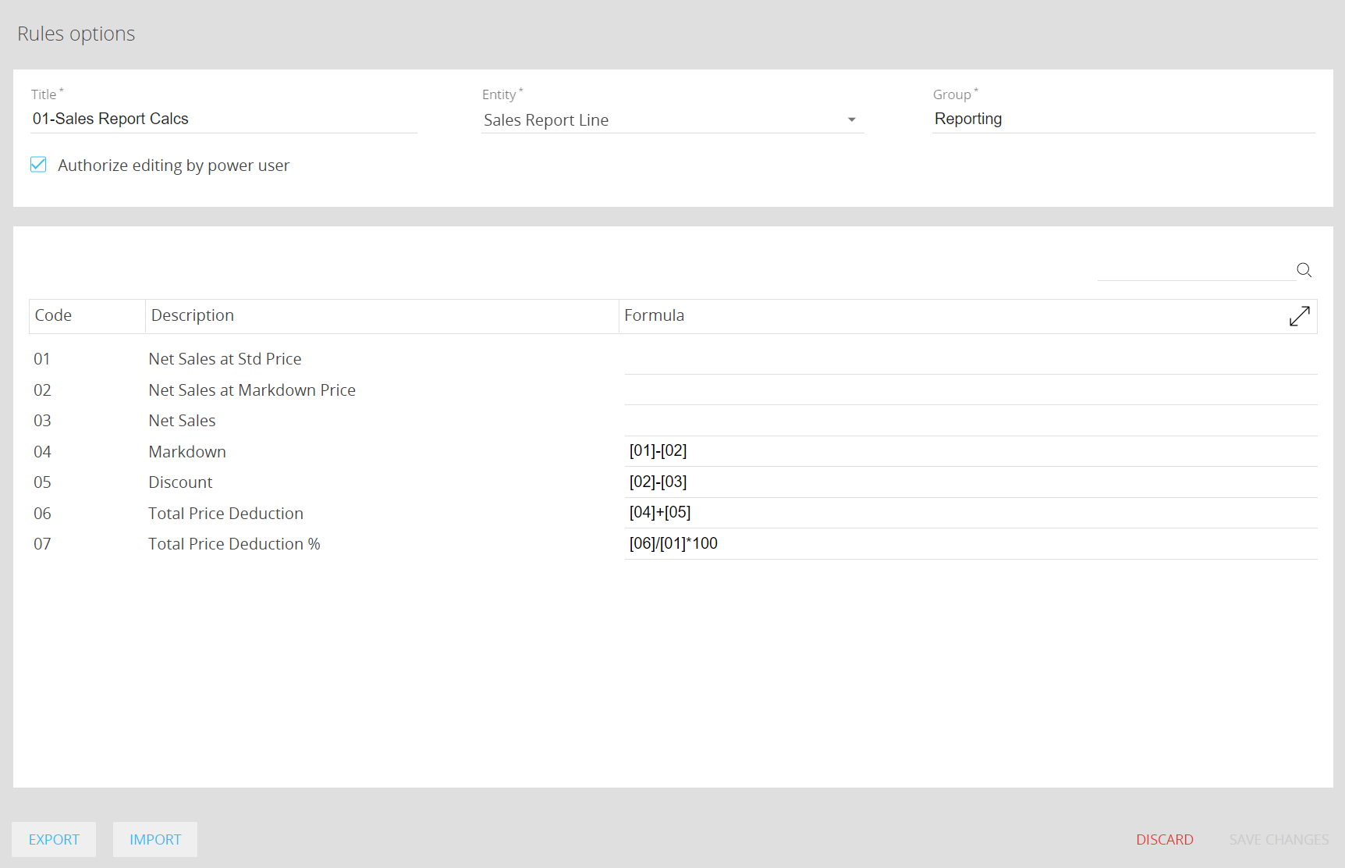This screenshot has width=1345, height=868.
Task: Edit the Group field
Action: point(1123,119)
